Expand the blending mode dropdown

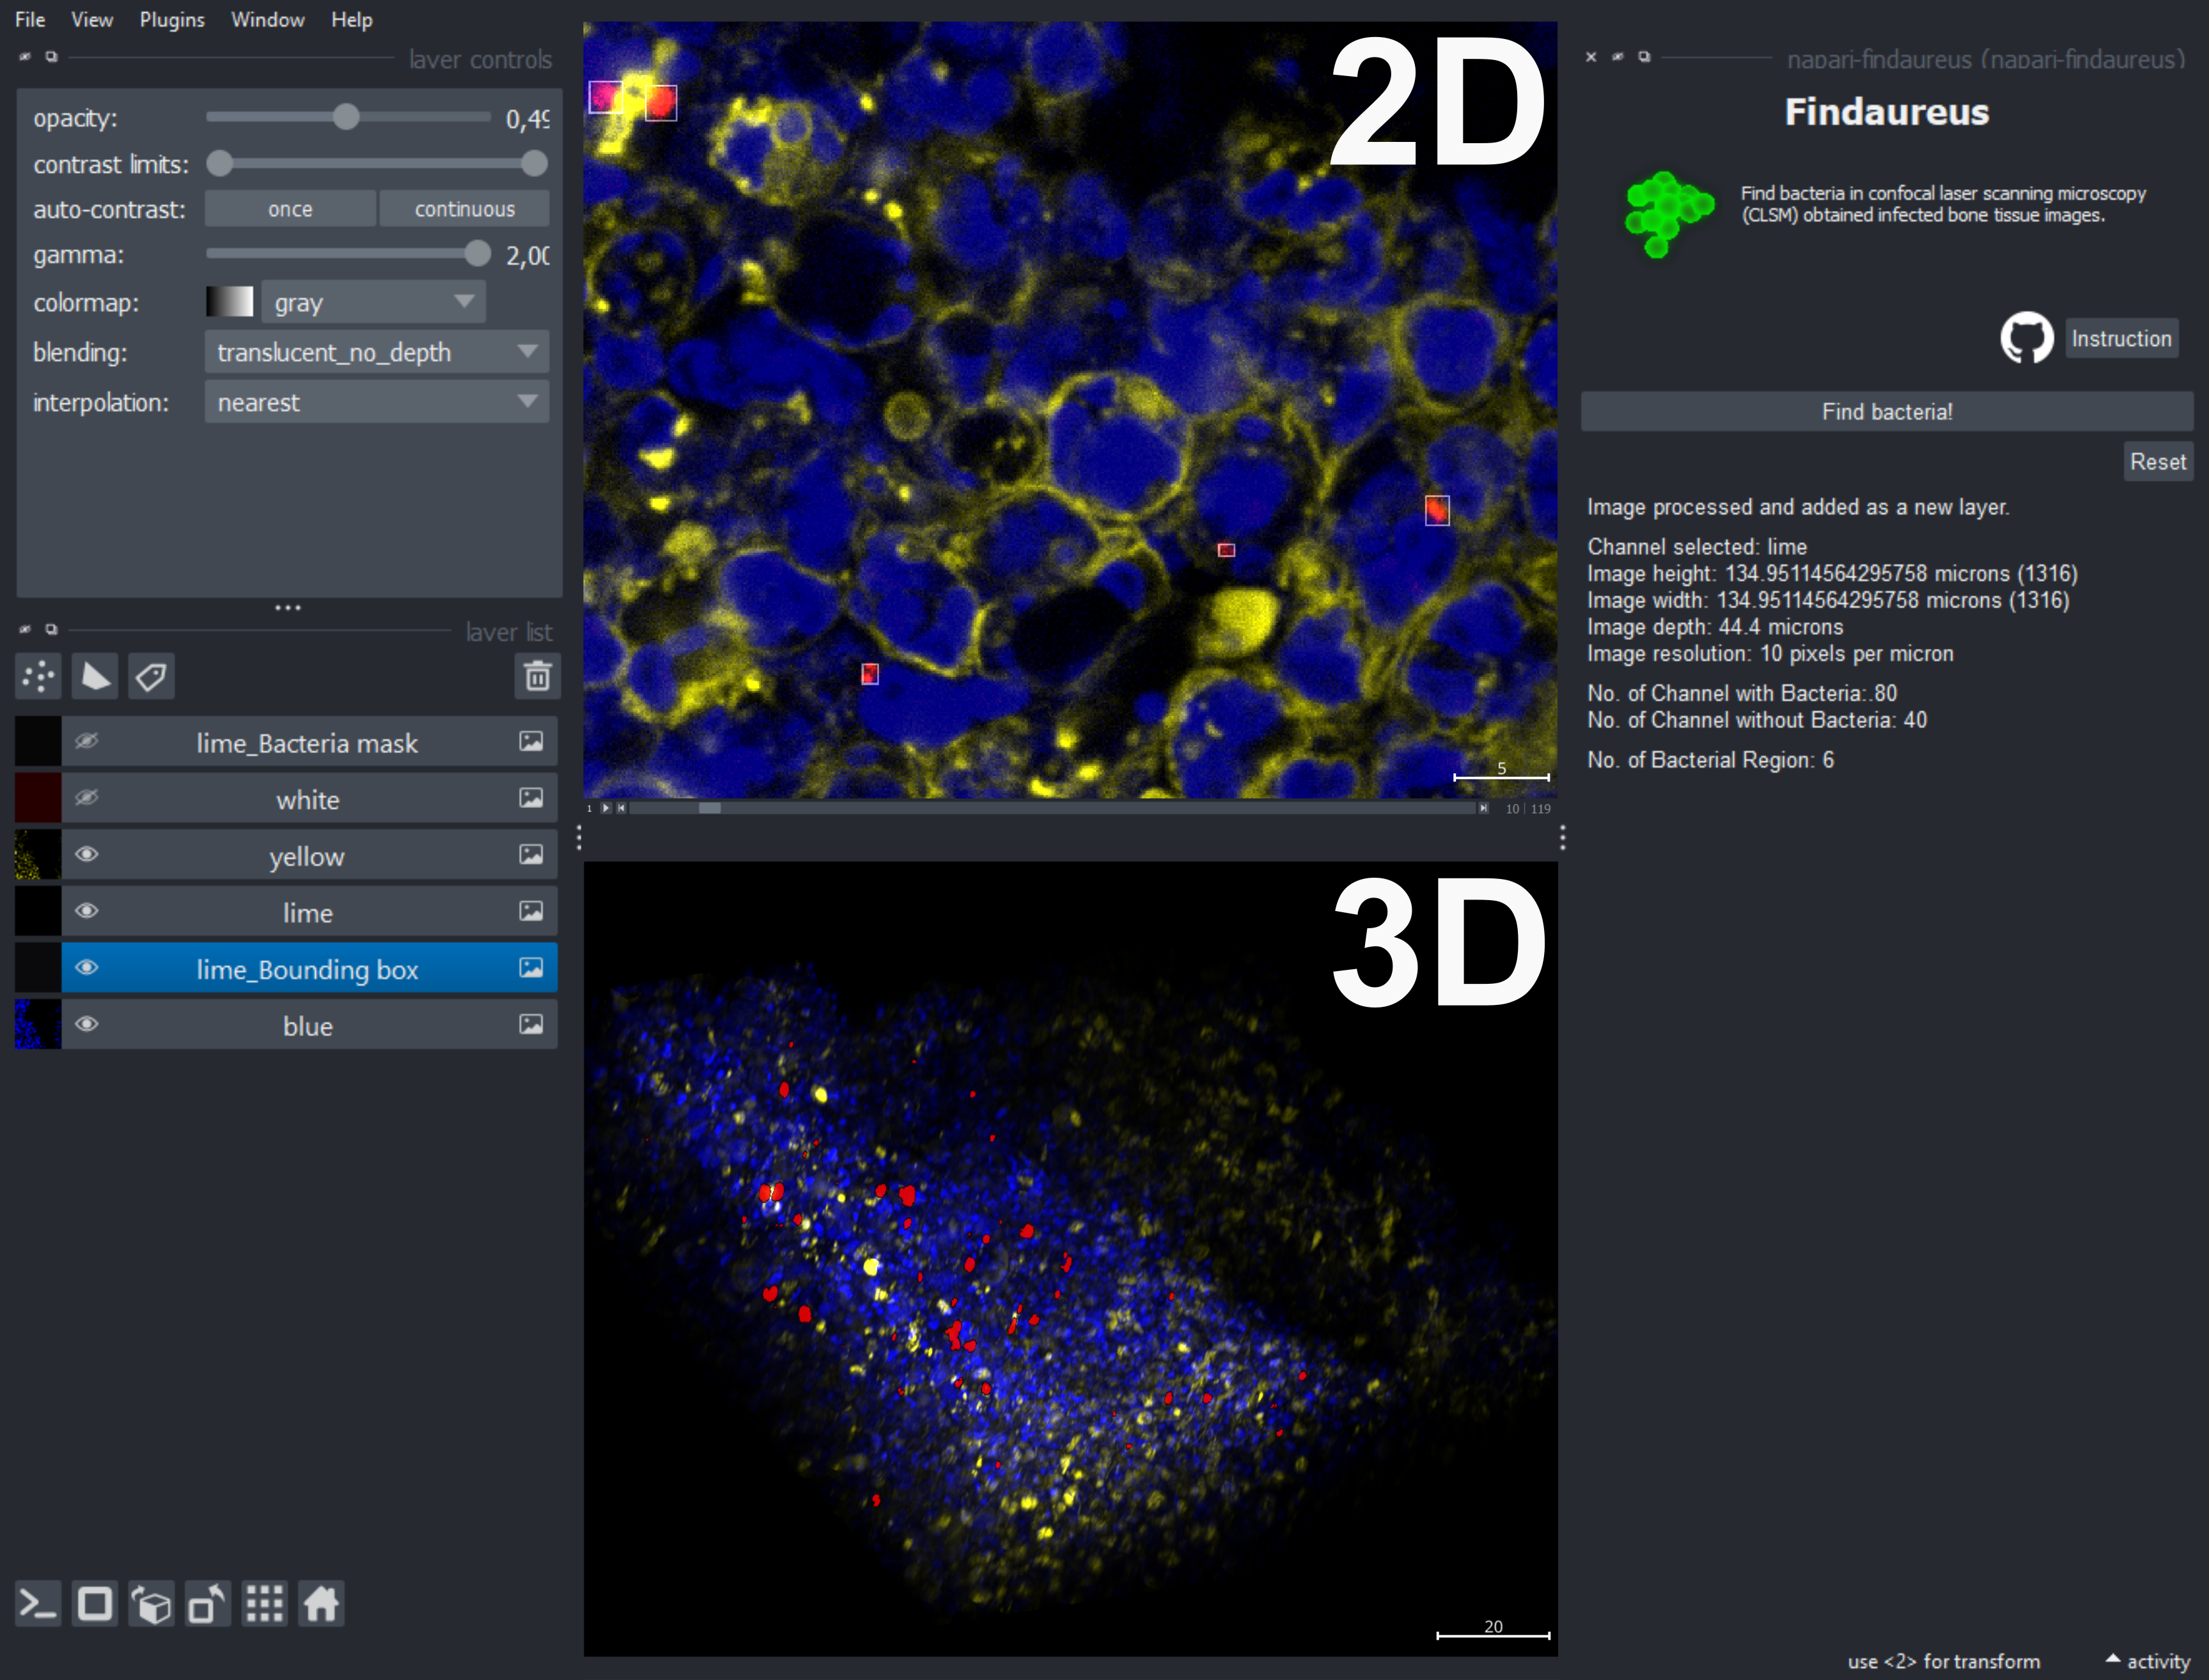376,352
